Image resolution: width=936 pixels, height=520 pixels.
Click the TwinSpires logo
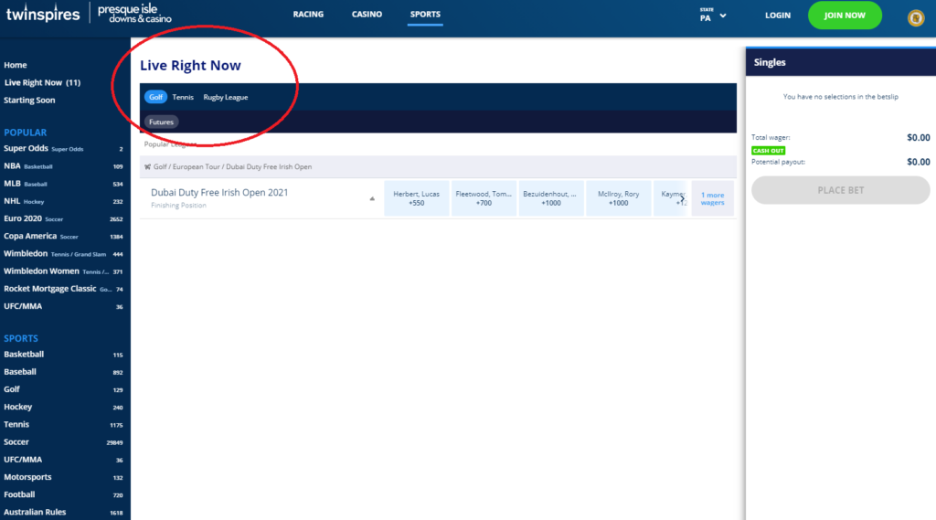click(x=43, y=14)
